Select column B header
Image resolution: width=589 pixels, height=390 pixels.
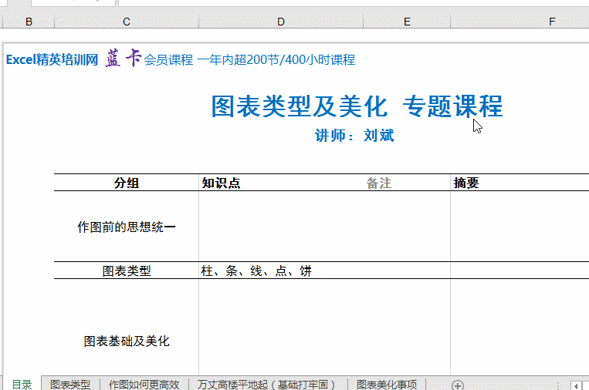[29, 22]
